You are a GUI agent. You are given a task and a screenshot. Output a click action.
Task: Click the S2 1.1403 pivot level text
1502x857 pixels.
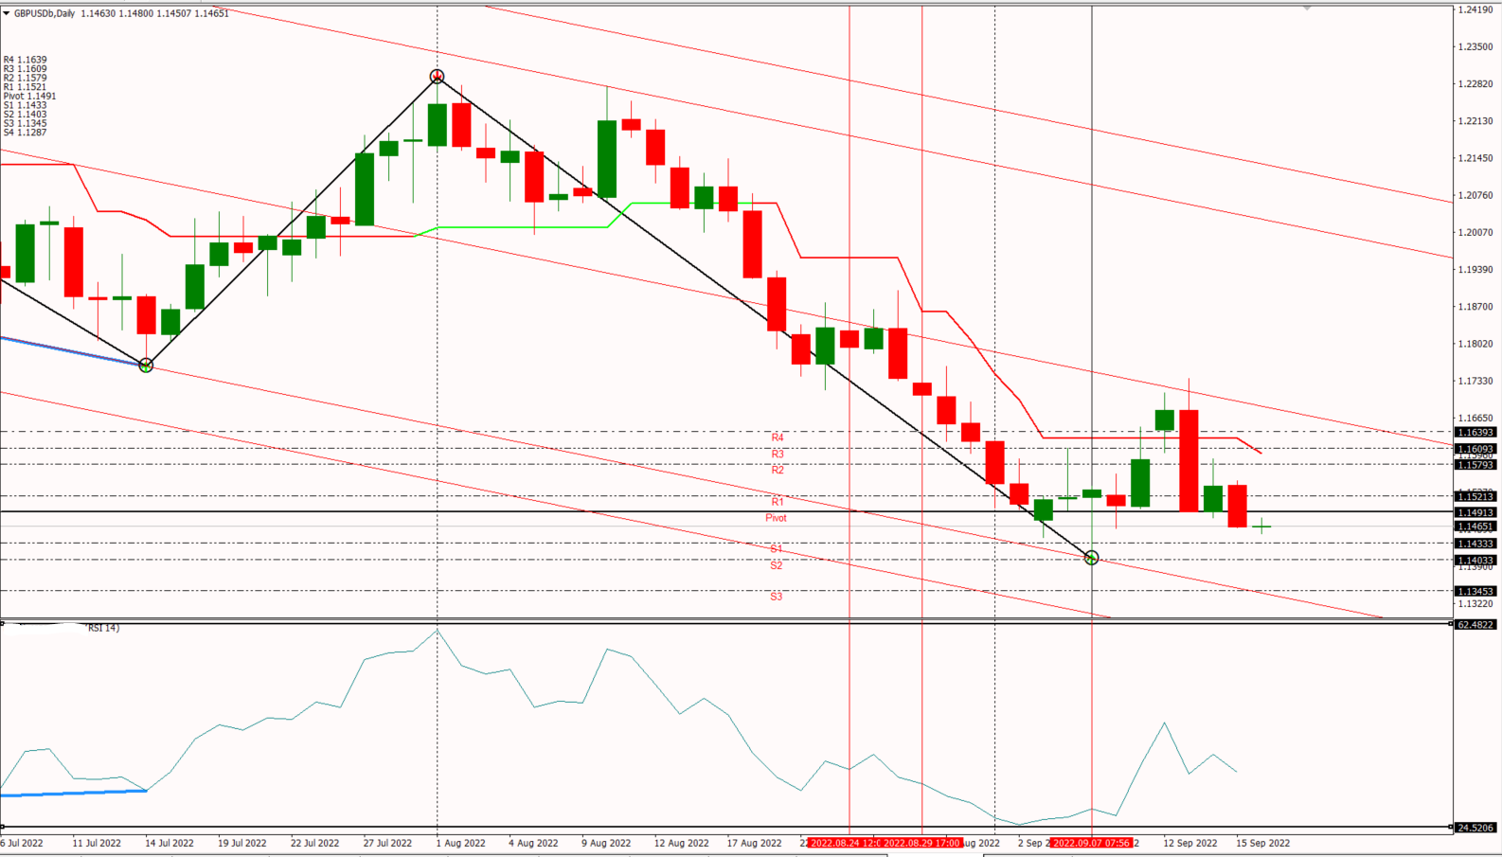click(25, 114)
